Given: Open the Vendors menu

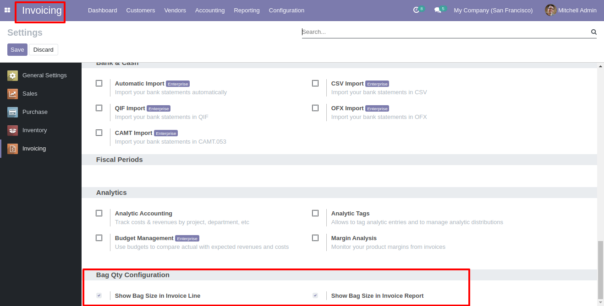Looking at the screenshot, I should point(175,10).
